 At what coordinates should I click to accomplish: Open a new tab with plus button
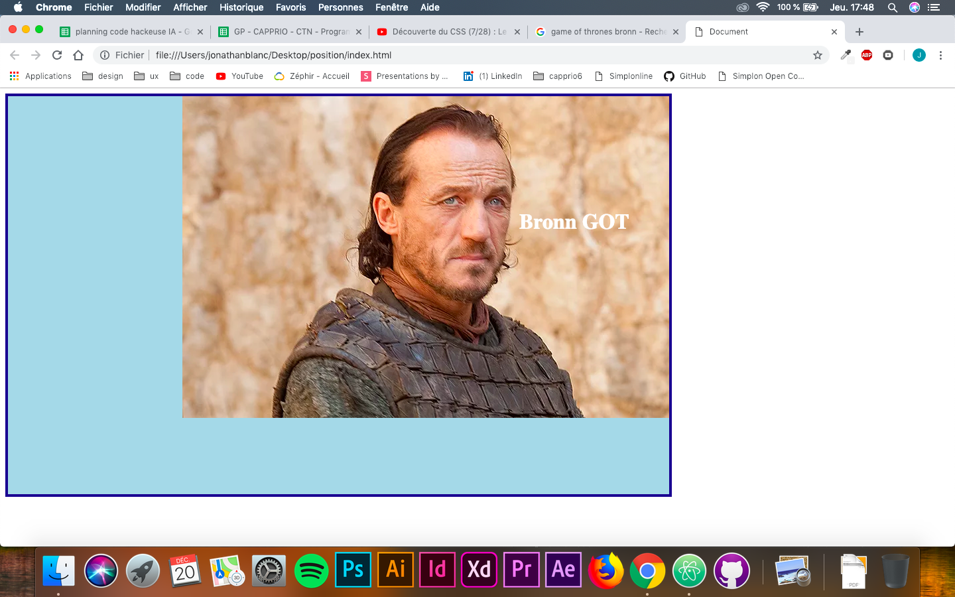point(859,32)
